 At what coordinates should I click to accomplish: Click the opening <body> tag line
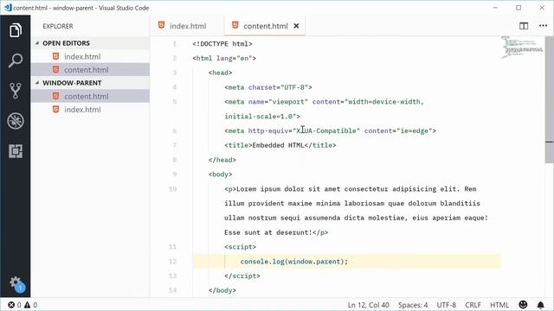tap(221, 175)
